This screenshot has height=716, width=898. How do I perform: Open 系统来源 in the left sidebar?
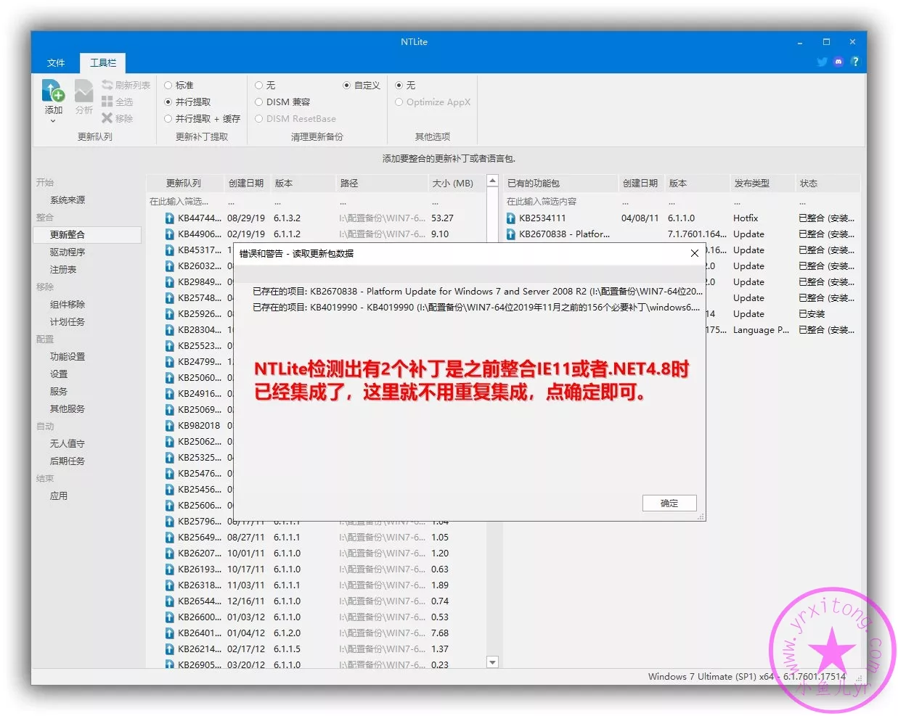[68, 199]
